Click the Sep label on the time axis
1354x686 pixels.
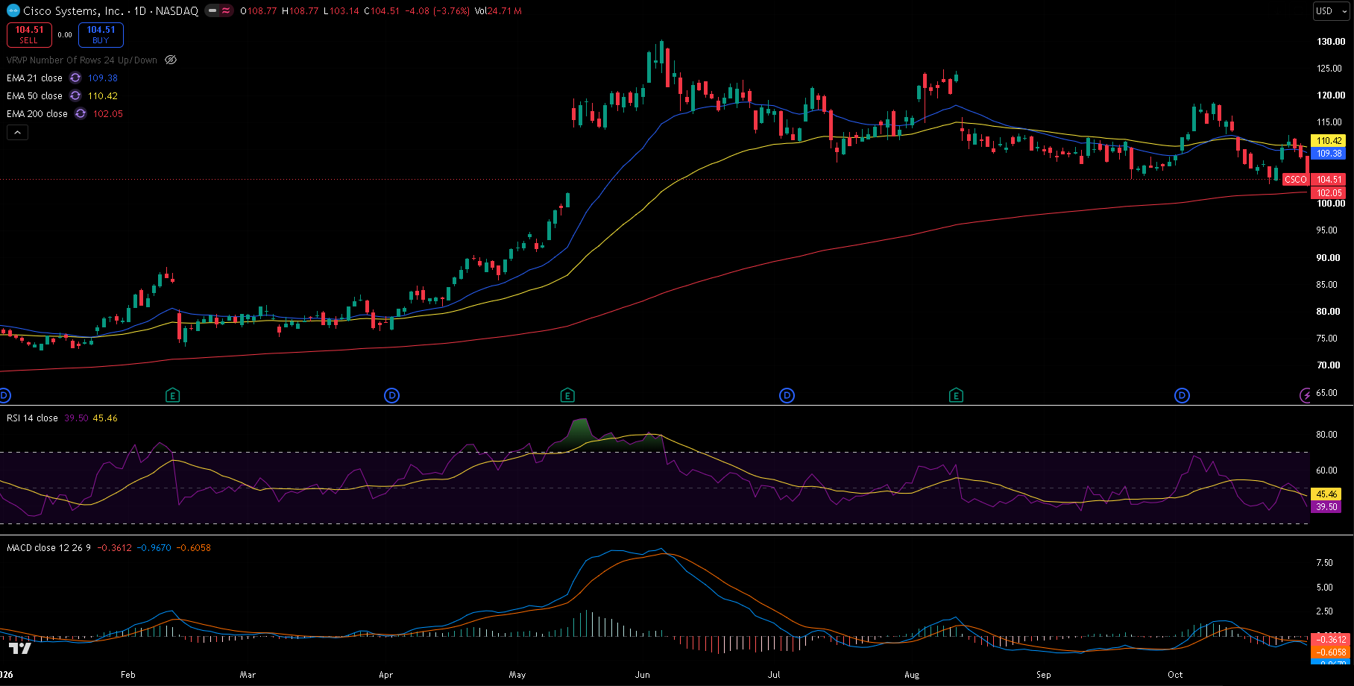tap(1043, 674)
